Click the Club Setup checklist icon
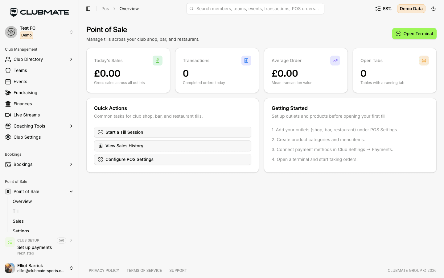 click(10, 242)
